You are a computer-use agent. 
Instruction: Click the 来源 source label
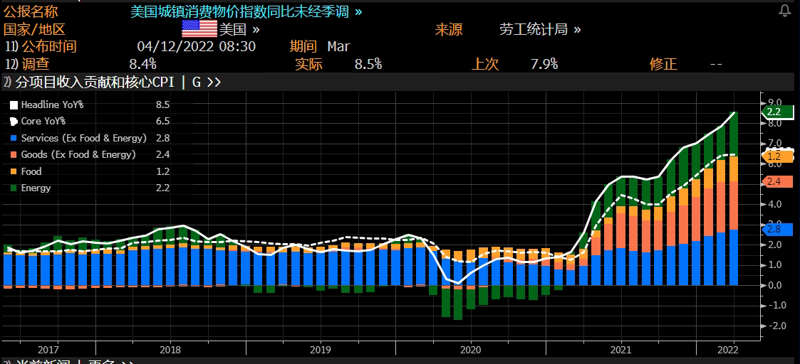449,30
